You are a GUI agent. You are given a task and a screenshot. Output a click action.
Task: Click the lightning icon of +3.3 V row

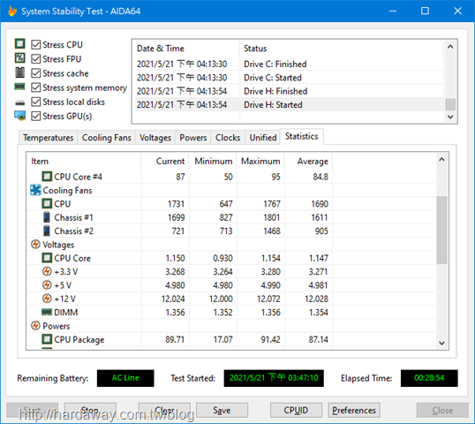click(x=47, y=271)
